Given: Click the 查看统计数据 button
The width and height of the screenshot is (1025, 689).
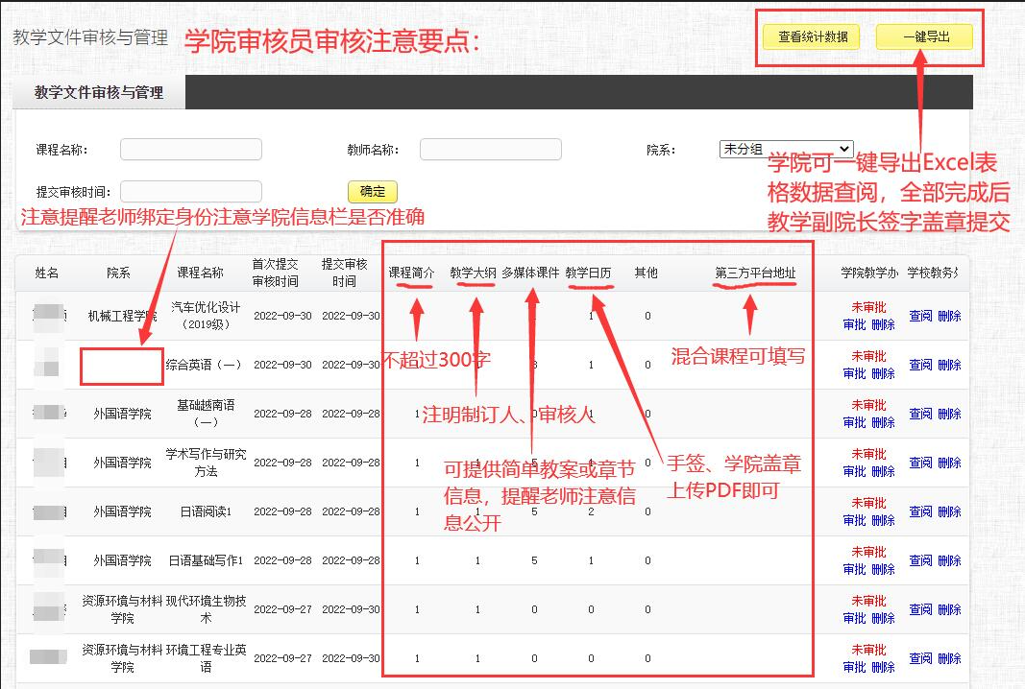Looking at the screenshot, I should (x=812, y=37).
